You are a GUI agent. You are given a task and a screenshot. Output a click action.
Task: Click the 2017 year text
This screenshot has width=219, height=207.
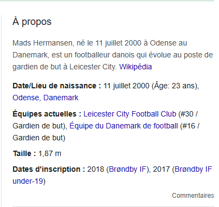tap(162, 169)
